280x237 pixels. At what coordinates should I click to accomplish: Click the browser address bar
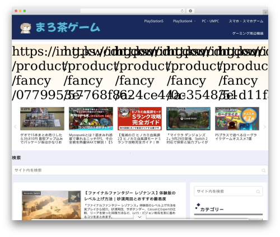[132, 11]
